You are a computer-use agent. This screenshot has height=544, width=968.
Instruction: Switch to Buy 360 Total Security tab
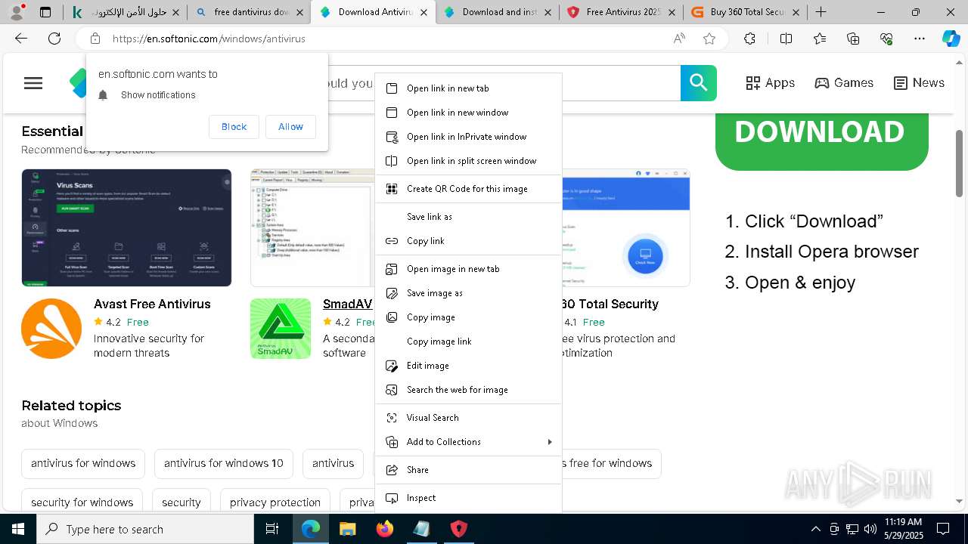coord(744,12)
